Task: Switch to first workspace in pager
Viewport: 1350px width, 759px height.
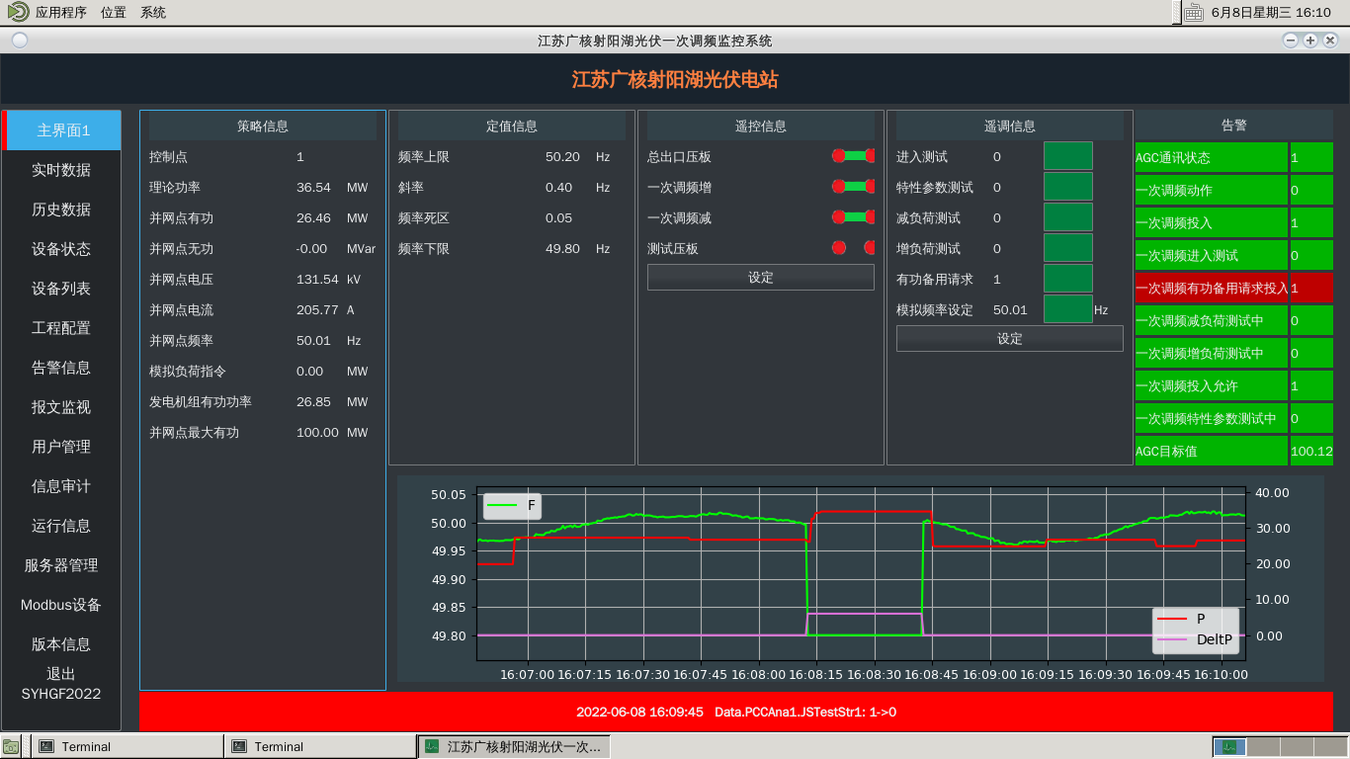Action: [x=1229, y=747]
